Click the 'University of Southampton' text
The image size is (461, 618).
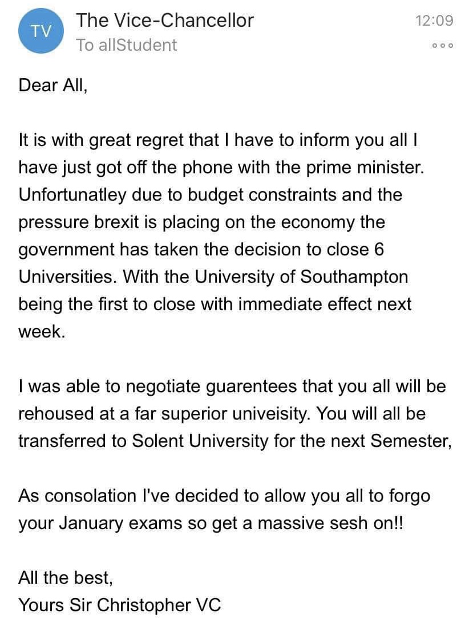(302, 277)
